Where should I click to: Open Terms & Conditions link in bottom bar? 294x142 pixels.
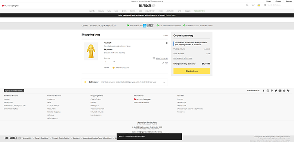42,138
